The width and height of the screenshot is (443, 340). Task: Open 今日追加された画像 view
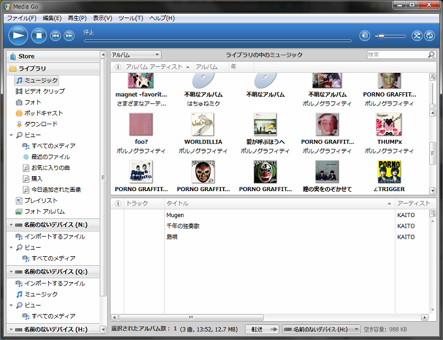pos(52,190)
